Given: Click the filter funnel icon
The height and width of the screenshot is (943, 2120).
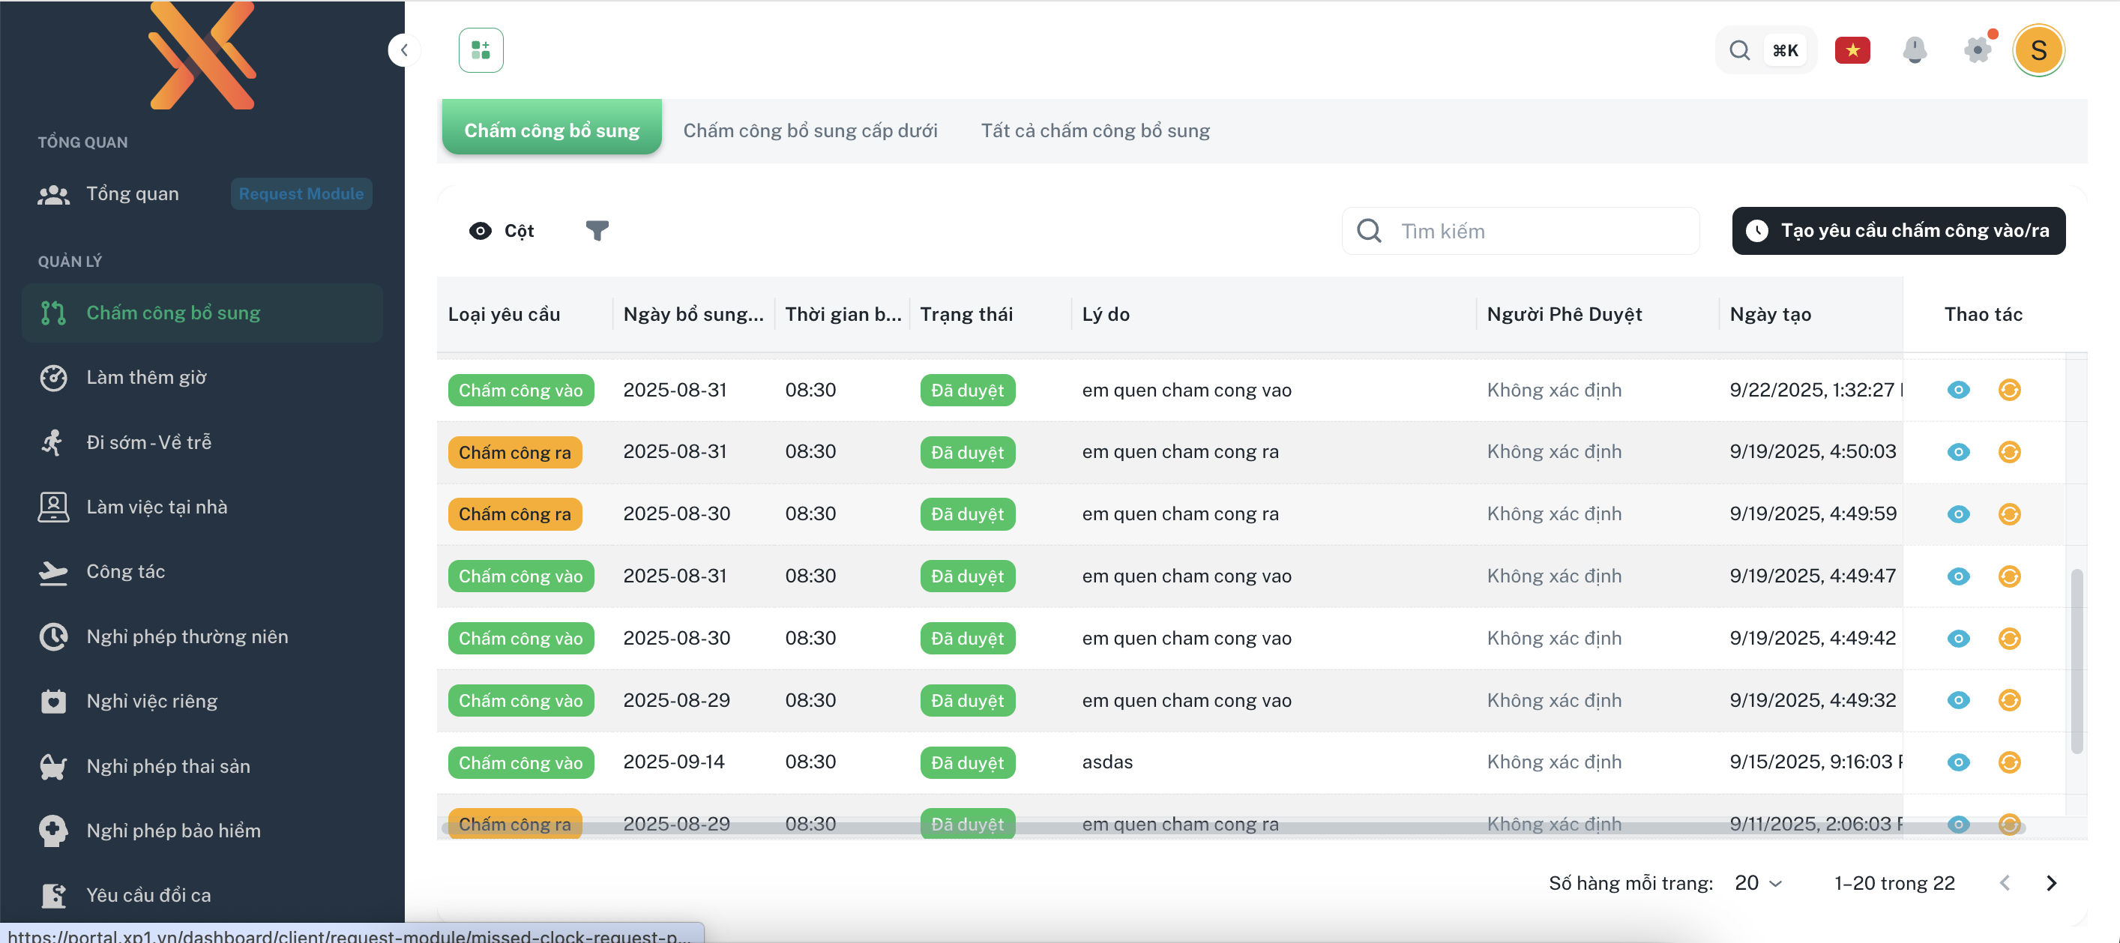Looking at the screenshot, I should tap(597, 230).
